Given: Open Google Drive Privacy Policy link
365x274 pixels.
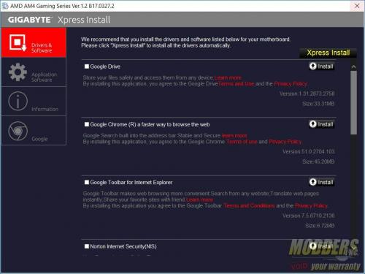Looking at the screenshot, I should (291, 84).
